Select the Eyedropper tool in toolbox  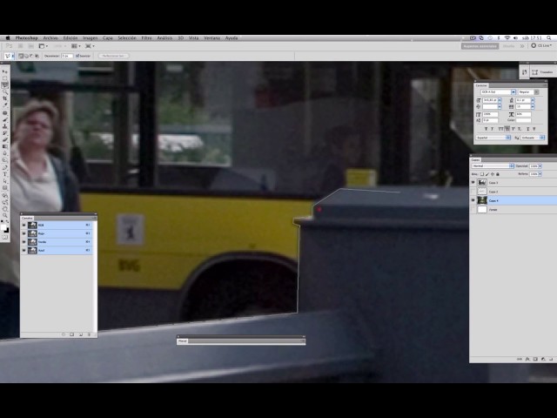pos(5,105)
